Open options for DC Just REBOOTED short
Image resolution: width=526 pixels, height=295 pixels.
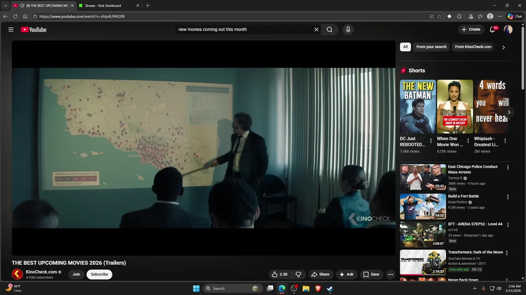coord(431,141)
